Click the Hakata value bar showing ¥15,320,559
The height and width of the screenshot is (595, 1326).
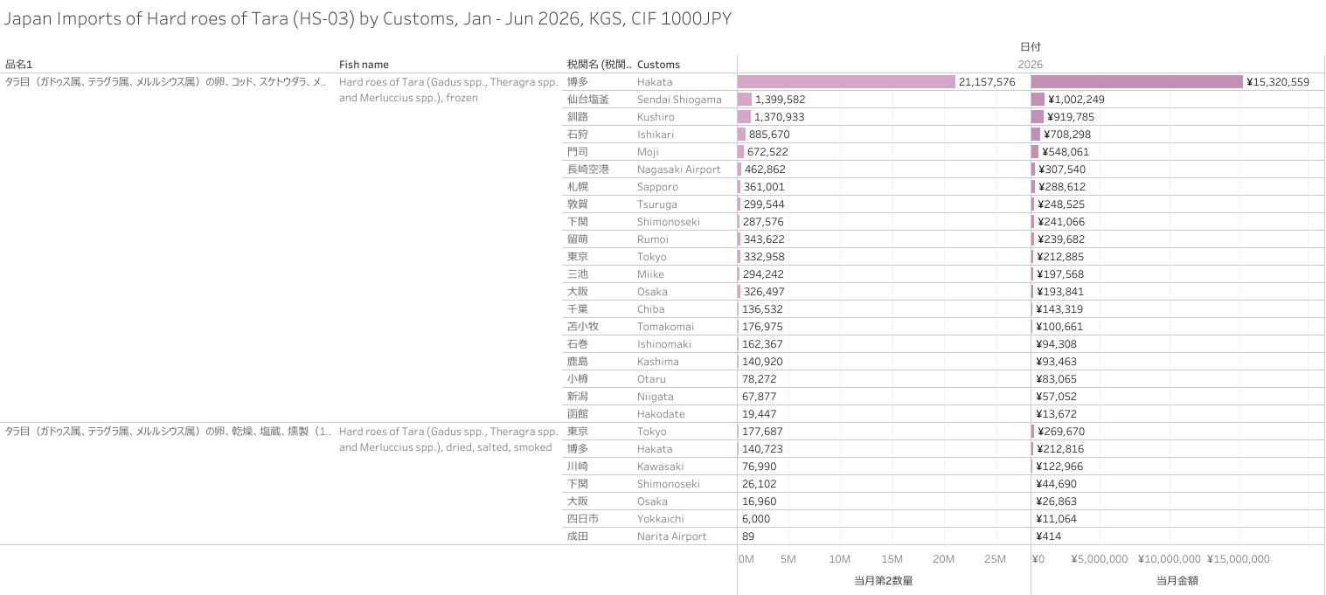(x=1137, y=81)
